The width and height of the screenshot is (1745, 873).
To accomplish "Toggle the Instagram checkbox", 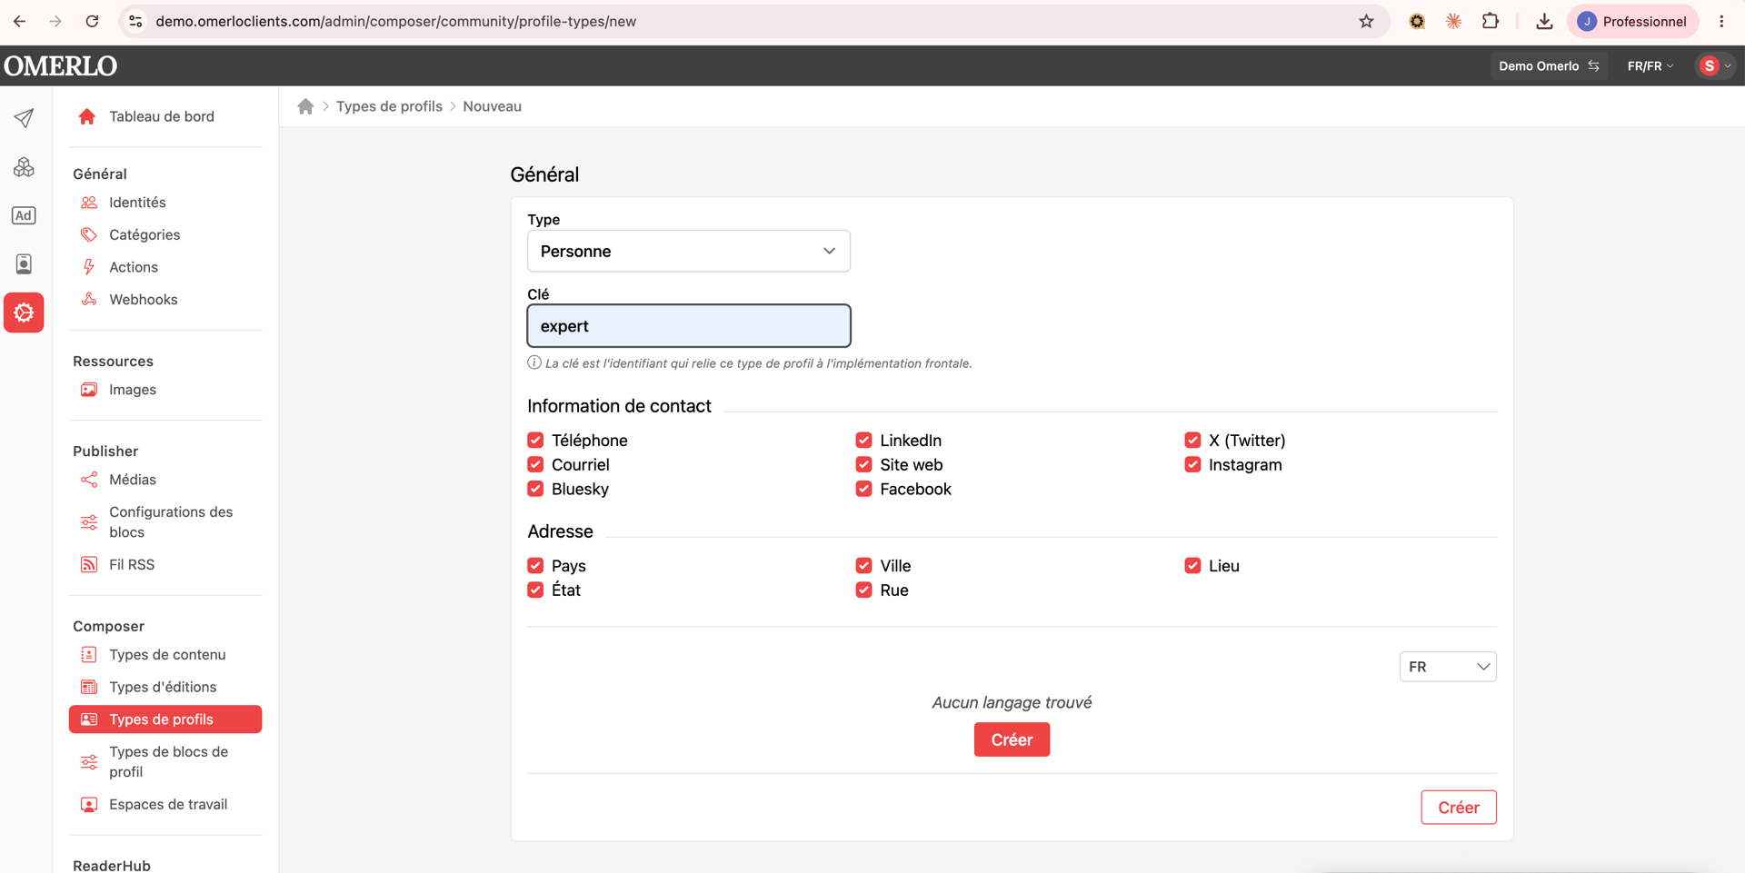I will [x=1192, y=464].
